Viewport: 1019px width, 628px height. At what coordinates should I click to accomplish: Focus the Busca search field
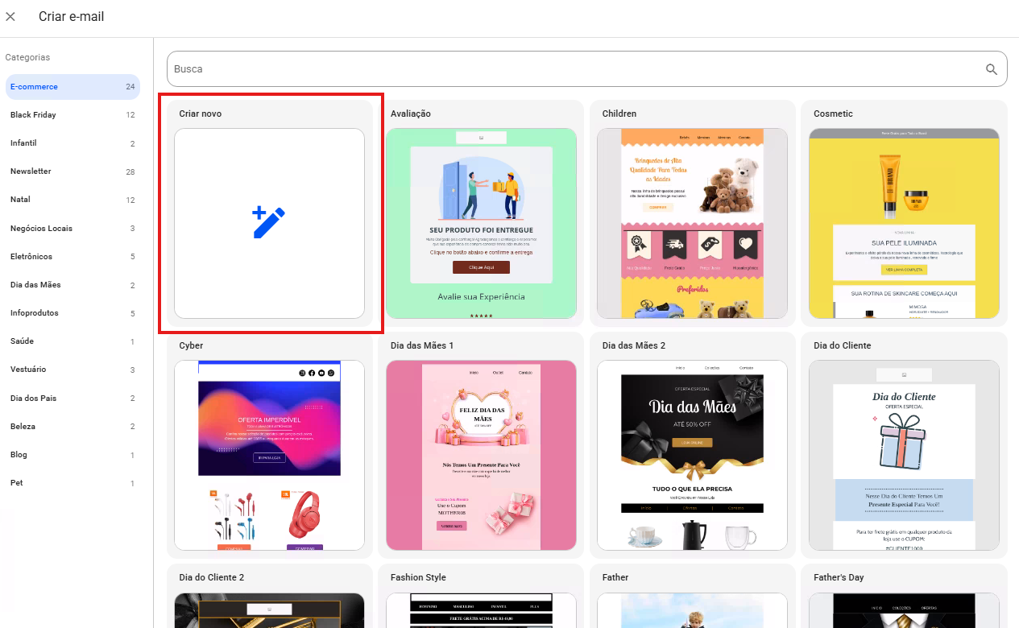[x=586, y=69]
